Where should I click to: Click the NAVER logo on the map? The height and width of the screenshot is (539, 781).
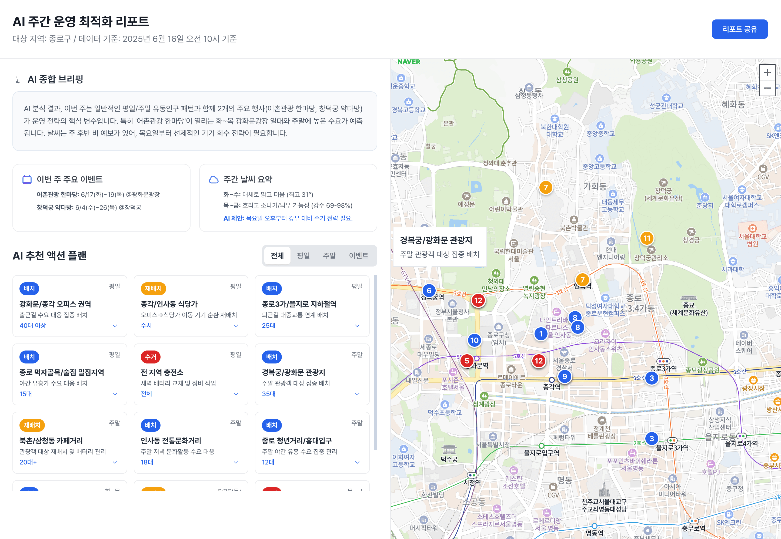tap(409, 62)
